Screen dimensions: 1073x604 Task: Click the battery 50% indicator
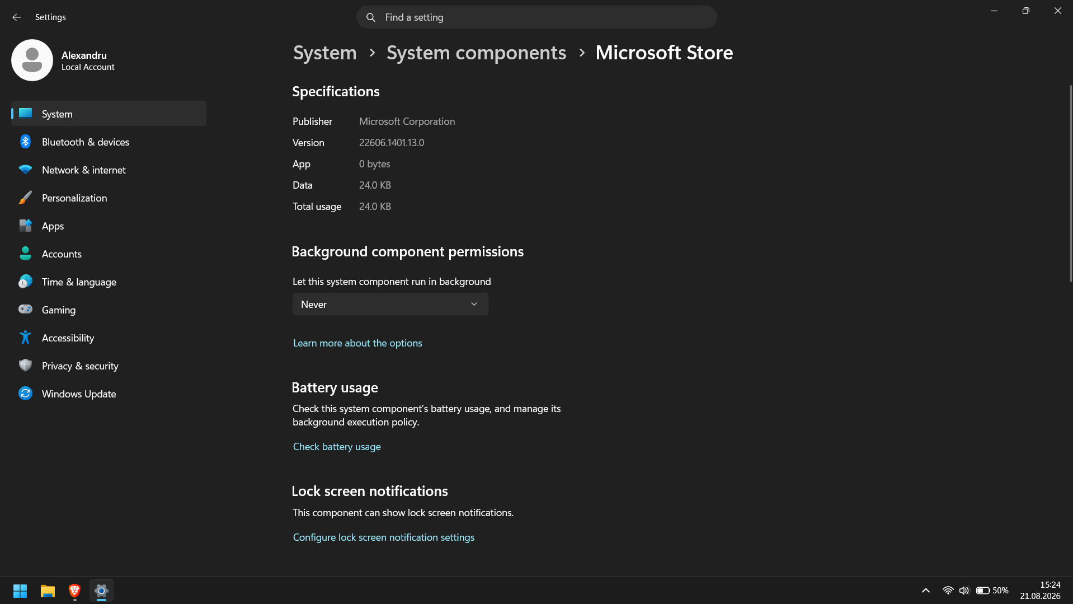pyautogui.click(x=992, y=591)
